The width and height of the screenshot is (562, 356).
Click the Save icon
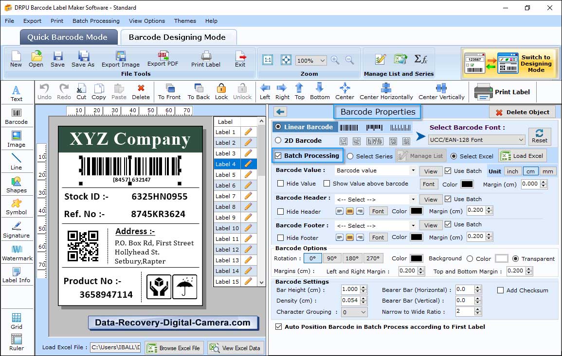[x=58, y=59]
